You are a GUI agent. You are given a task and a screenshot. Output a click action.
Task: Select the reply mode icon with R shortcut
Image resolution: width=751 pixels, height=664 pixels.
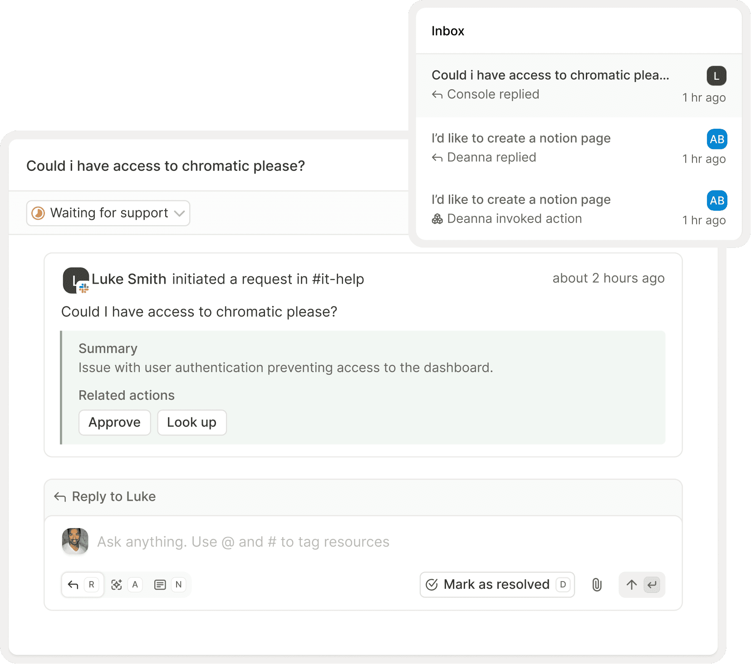pyautogui.click(x=82, y=585)
